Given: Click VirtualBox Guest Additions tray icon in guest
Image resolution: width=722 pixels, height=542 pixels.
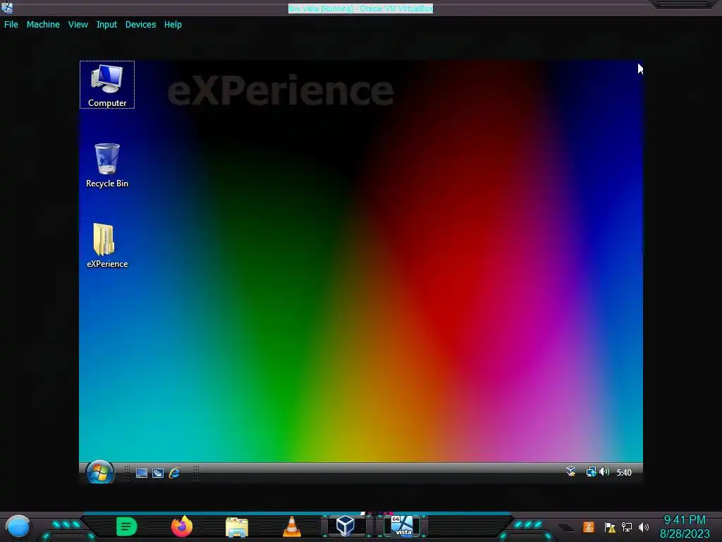Looking at the screenshot, I should [570, 471].
